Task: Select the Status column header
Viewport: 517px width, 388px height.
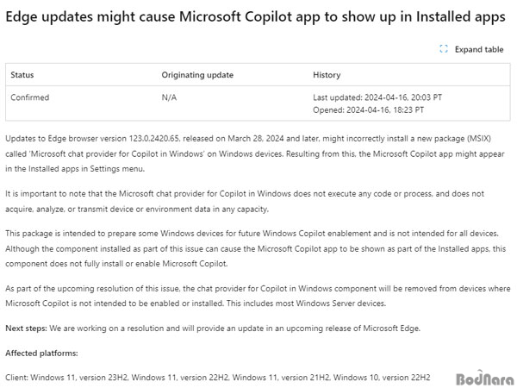Action: [x=22, y=75]
